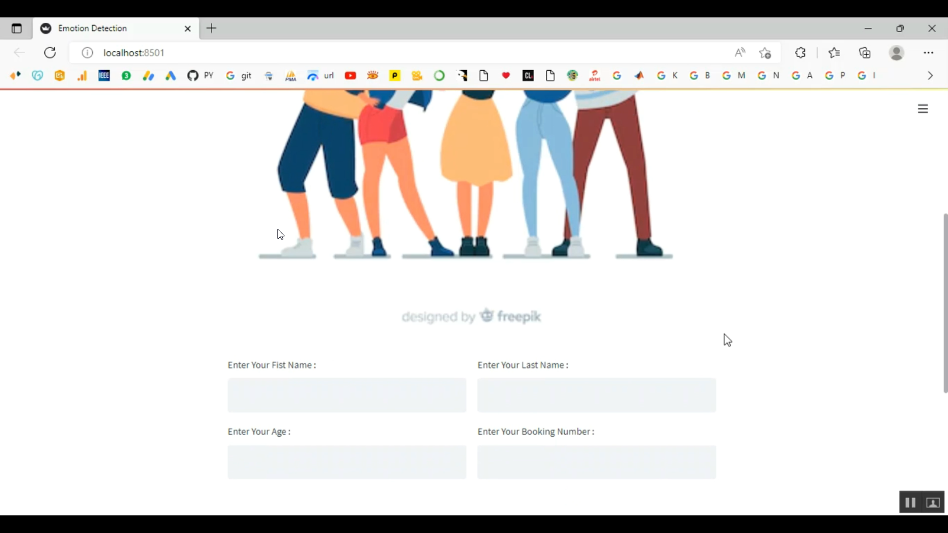Click the GitHub PY bookmark
The width and height of the screenshot is (948, 533).
(x=200, y=75)
